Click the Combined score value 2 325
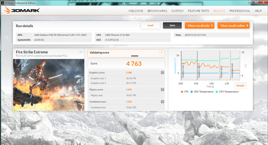This screenshot has width=268, height=145. click(129, 102)
